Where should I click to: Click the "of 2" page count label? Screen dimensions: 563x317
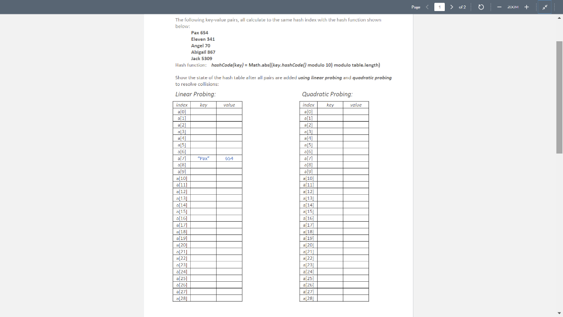[x=462, y=7]
